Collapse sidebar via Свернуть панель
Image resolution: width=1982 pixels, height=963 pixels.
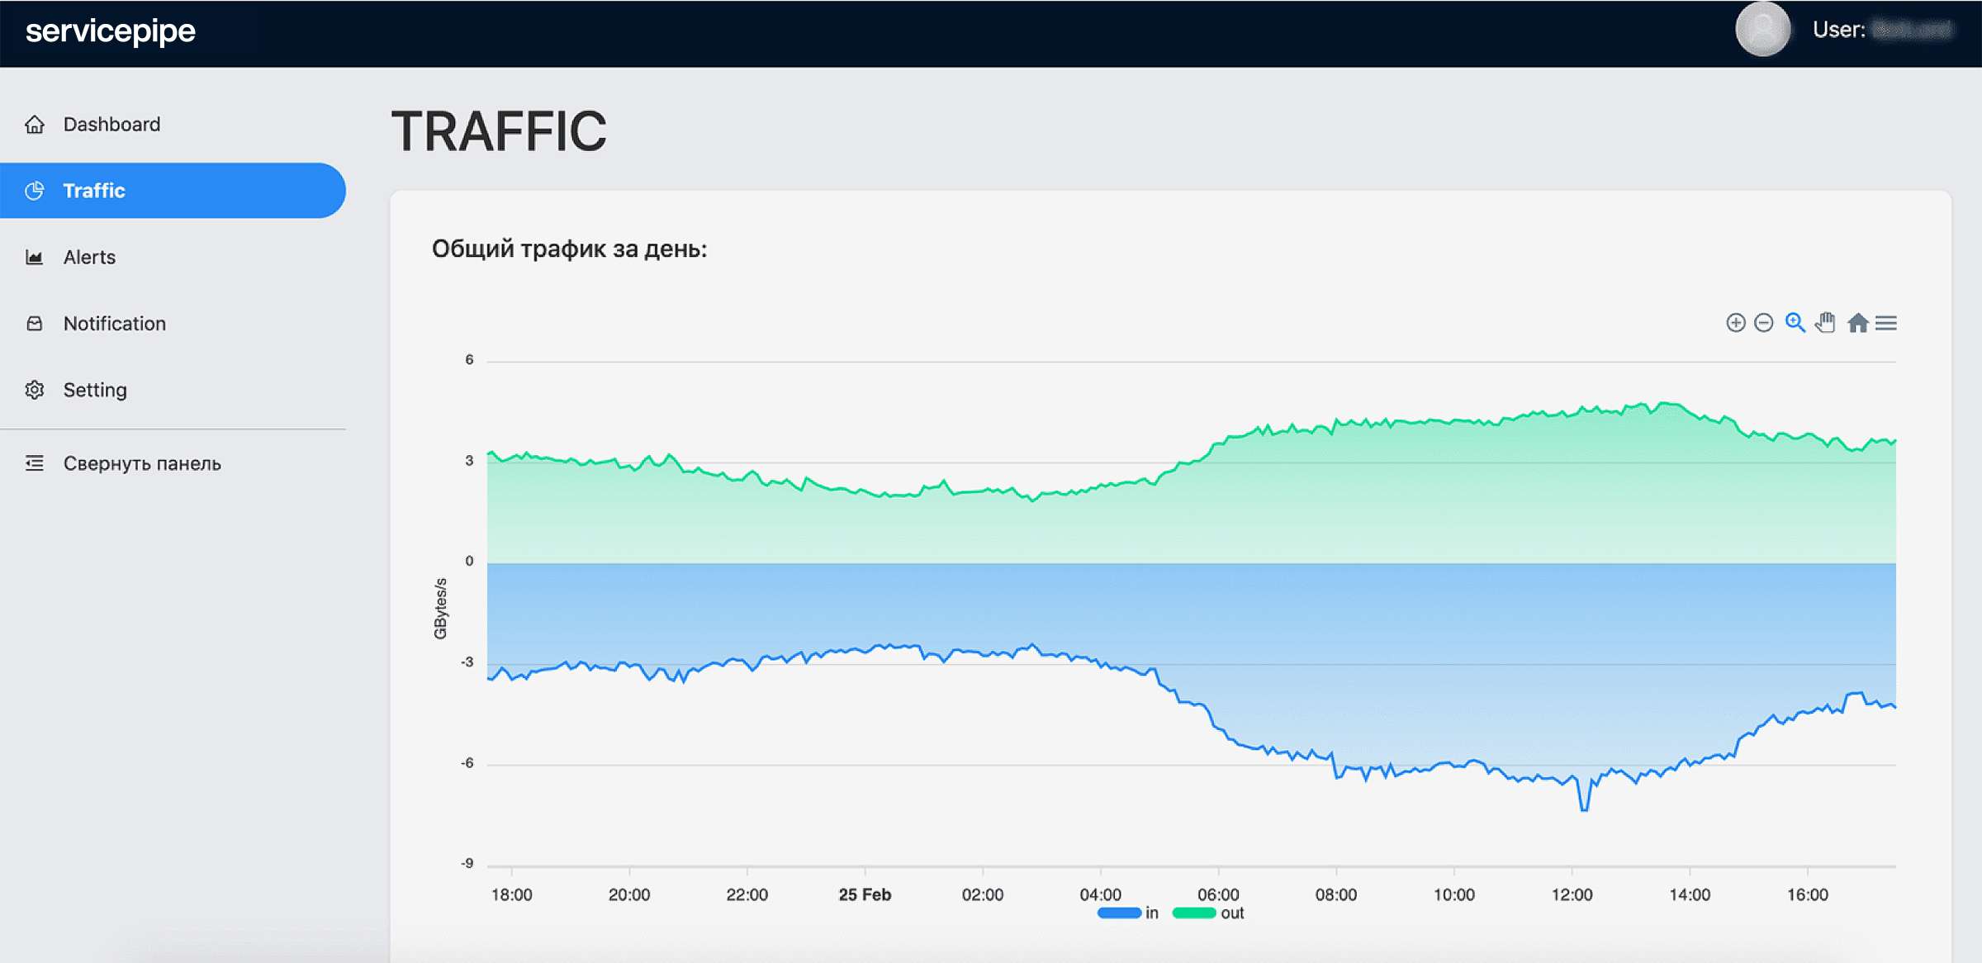(141, 463)
